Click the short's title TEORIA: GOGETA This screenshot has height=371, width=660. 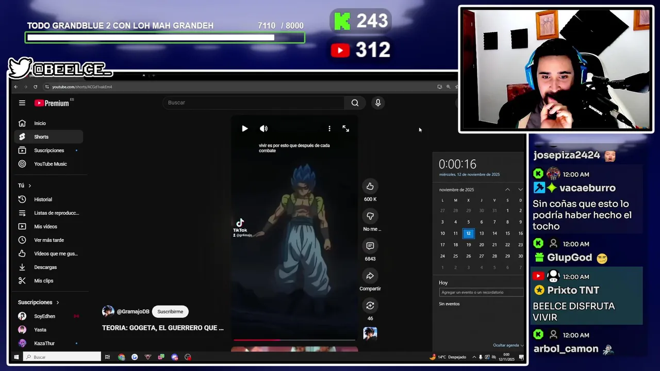tap(163, 328)
